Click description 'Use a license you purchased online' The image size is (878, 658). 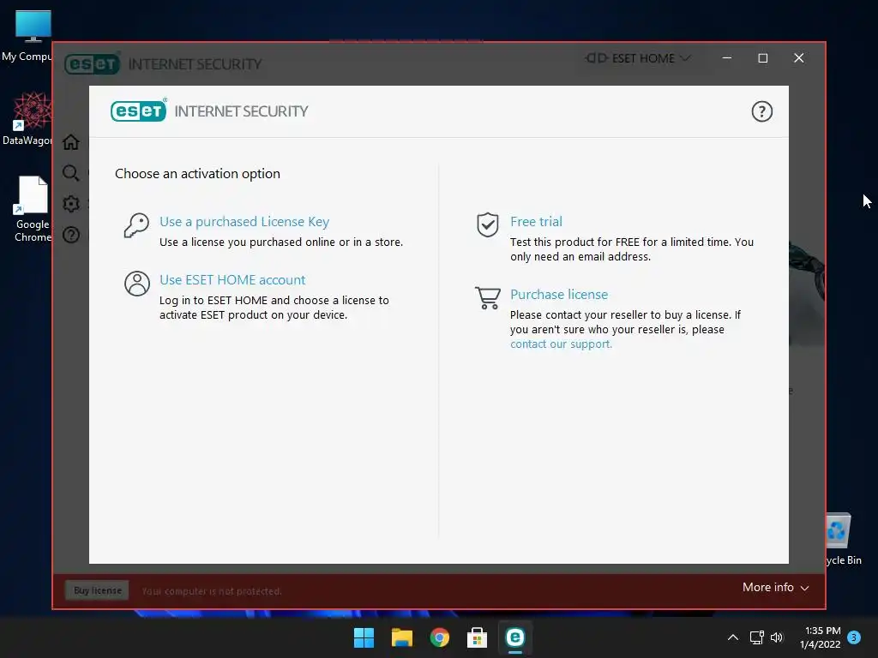click(x=281, y=242)
